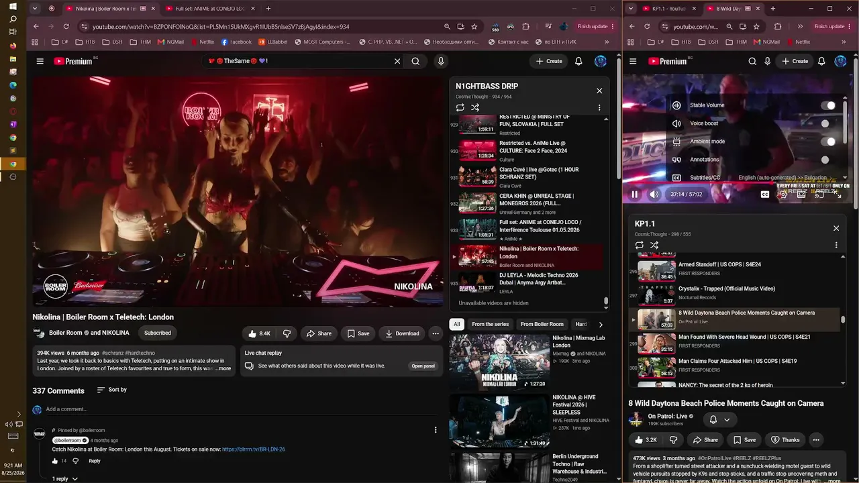This screenshot has height=483, width=859.
Task: Open the tab search dropdown in left browser
Action: [x=36, y=9]
